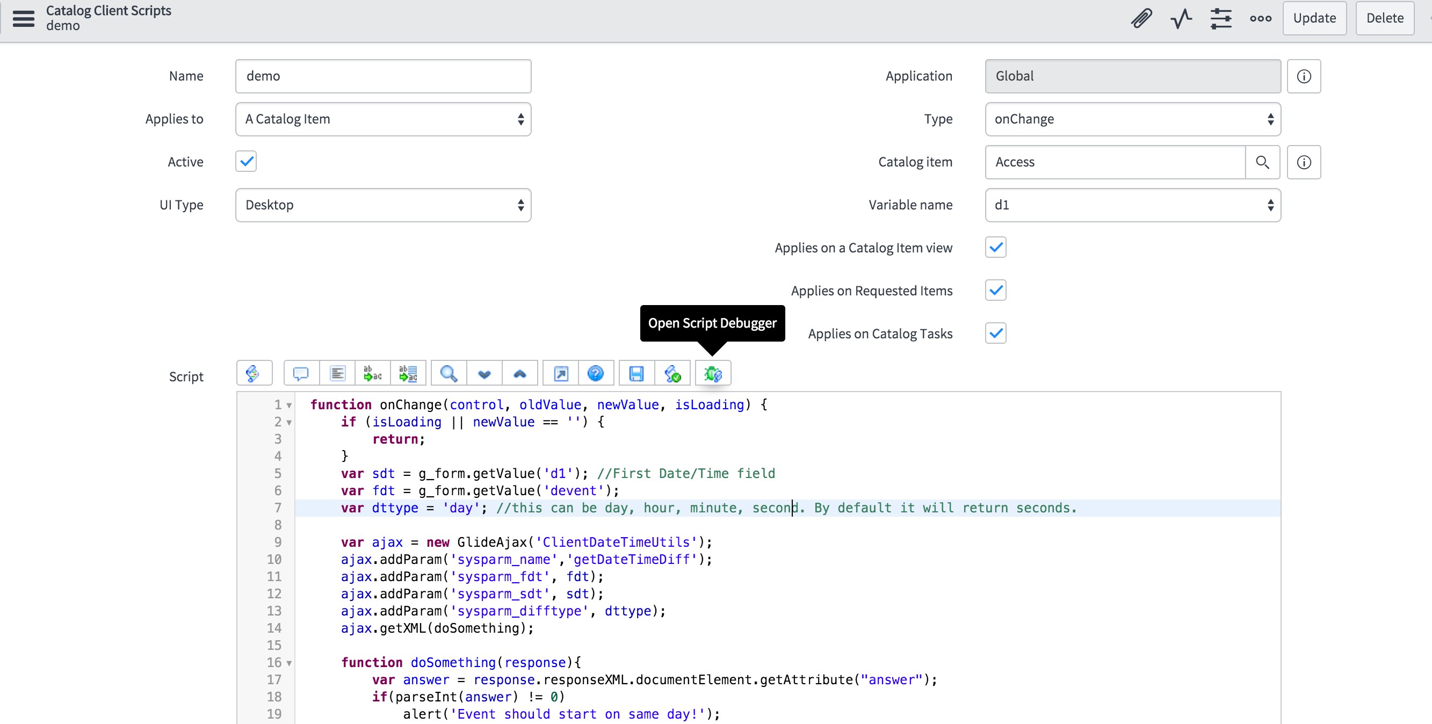Click the text 'ClientDateTimeUtils' on line 9

point(616,542)
